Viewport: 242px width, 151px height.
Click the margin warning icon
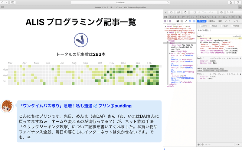pyautogui.click(x=240, y=38)
